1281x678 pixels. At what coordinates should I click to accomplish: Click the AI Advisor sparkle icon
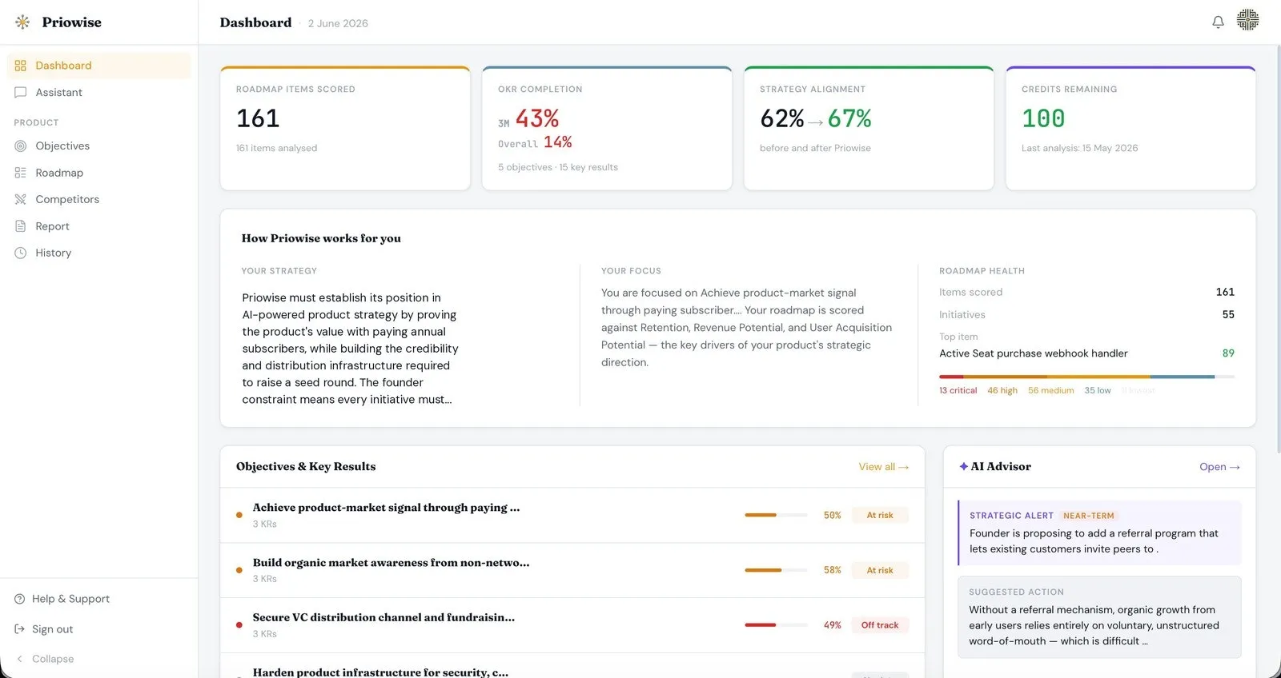click(x=963, y=466)
